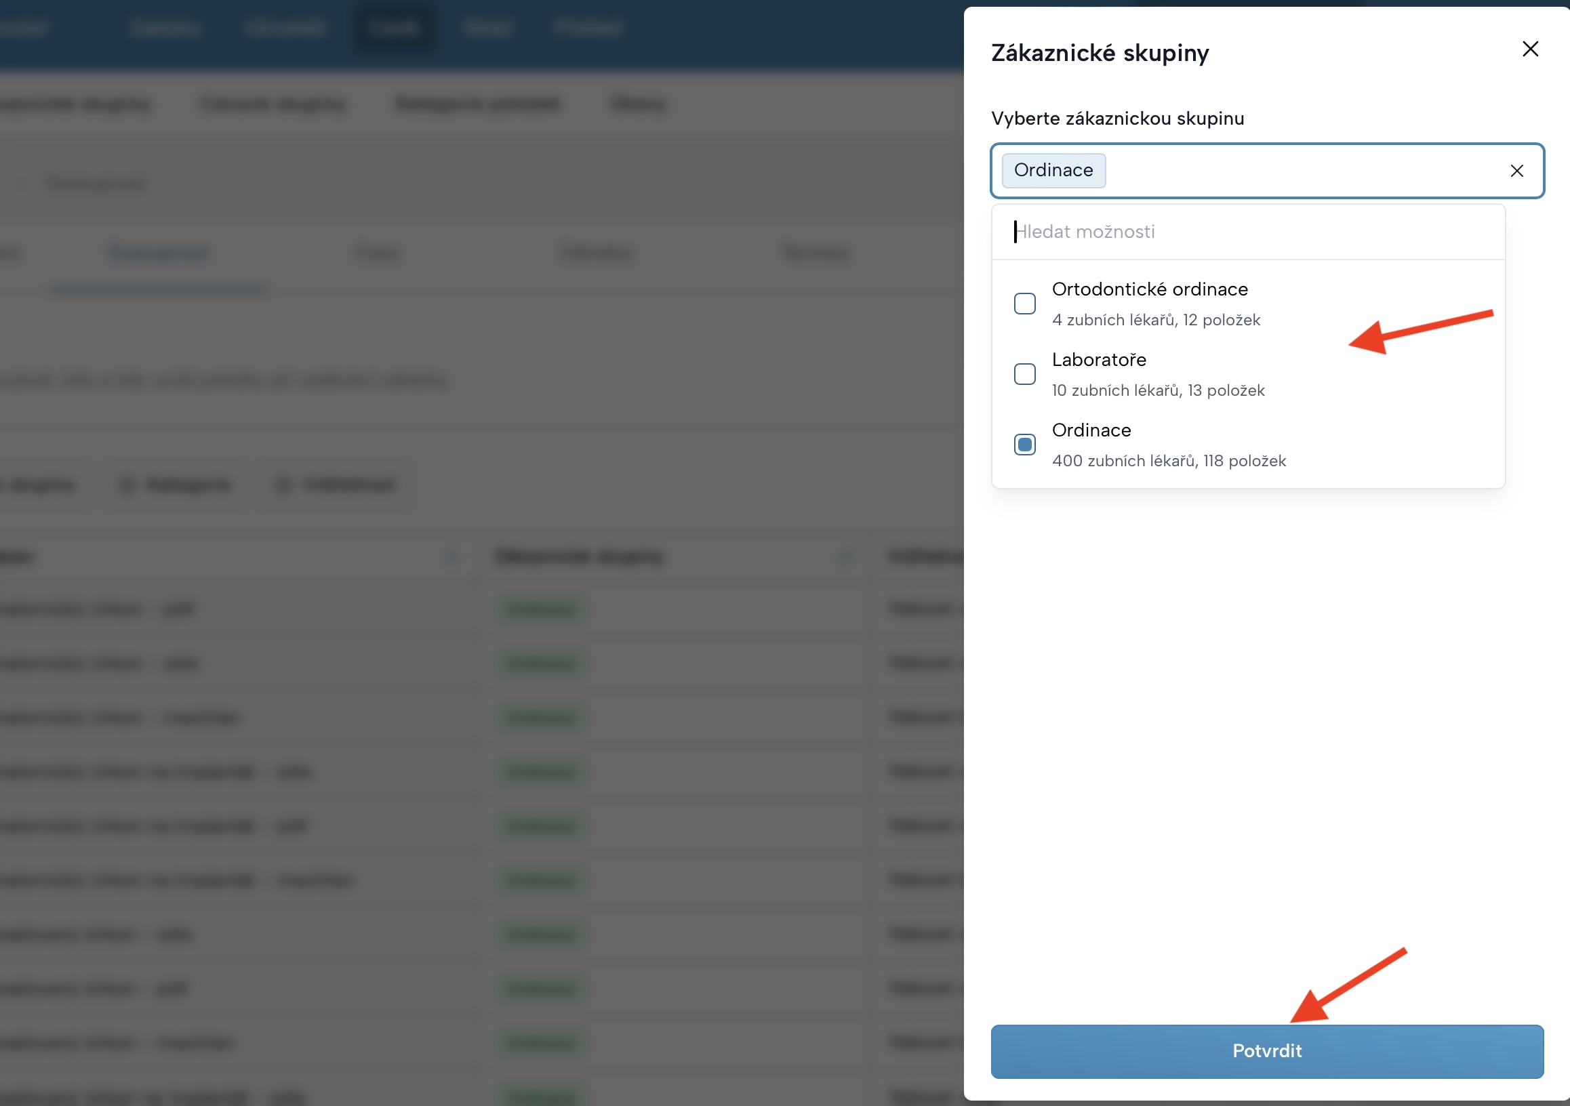Click the blurred Kategorie filter icon
1570x1106 pixels.
click(x=127, y=485)
